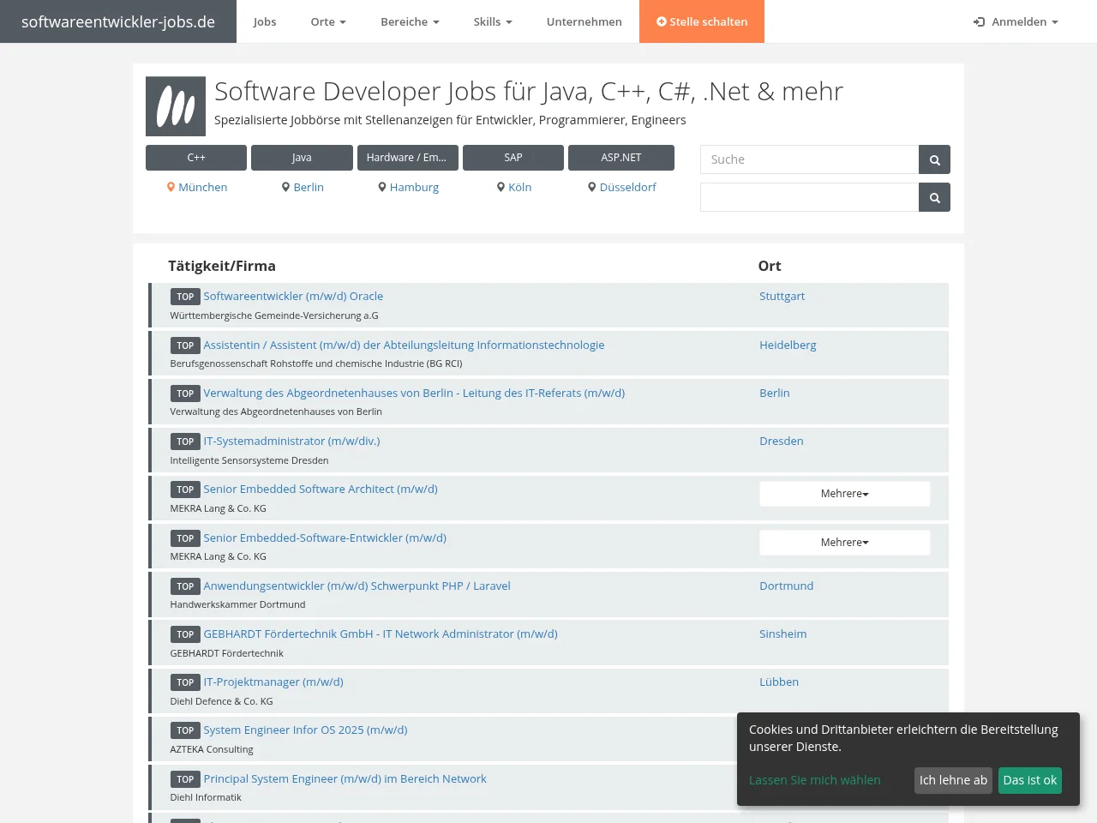Screen dimensions: 1097x823
Task: Click the Stelle schalten button
Action: (702, 21)
